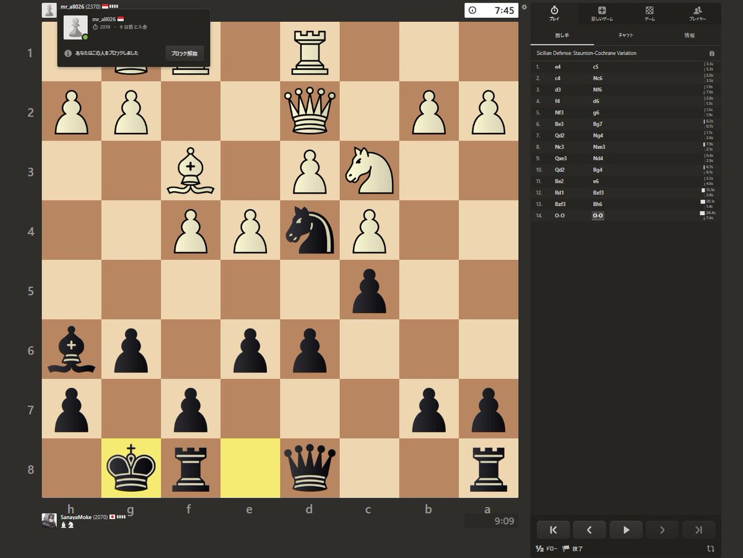Viewport: 743px width, 558px height.
Task: Click the white pawn on a2
Action: (489, 111)
